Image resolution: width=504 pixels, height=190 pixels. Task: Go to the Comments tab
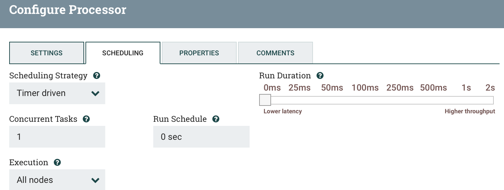(x=275, y=53)
